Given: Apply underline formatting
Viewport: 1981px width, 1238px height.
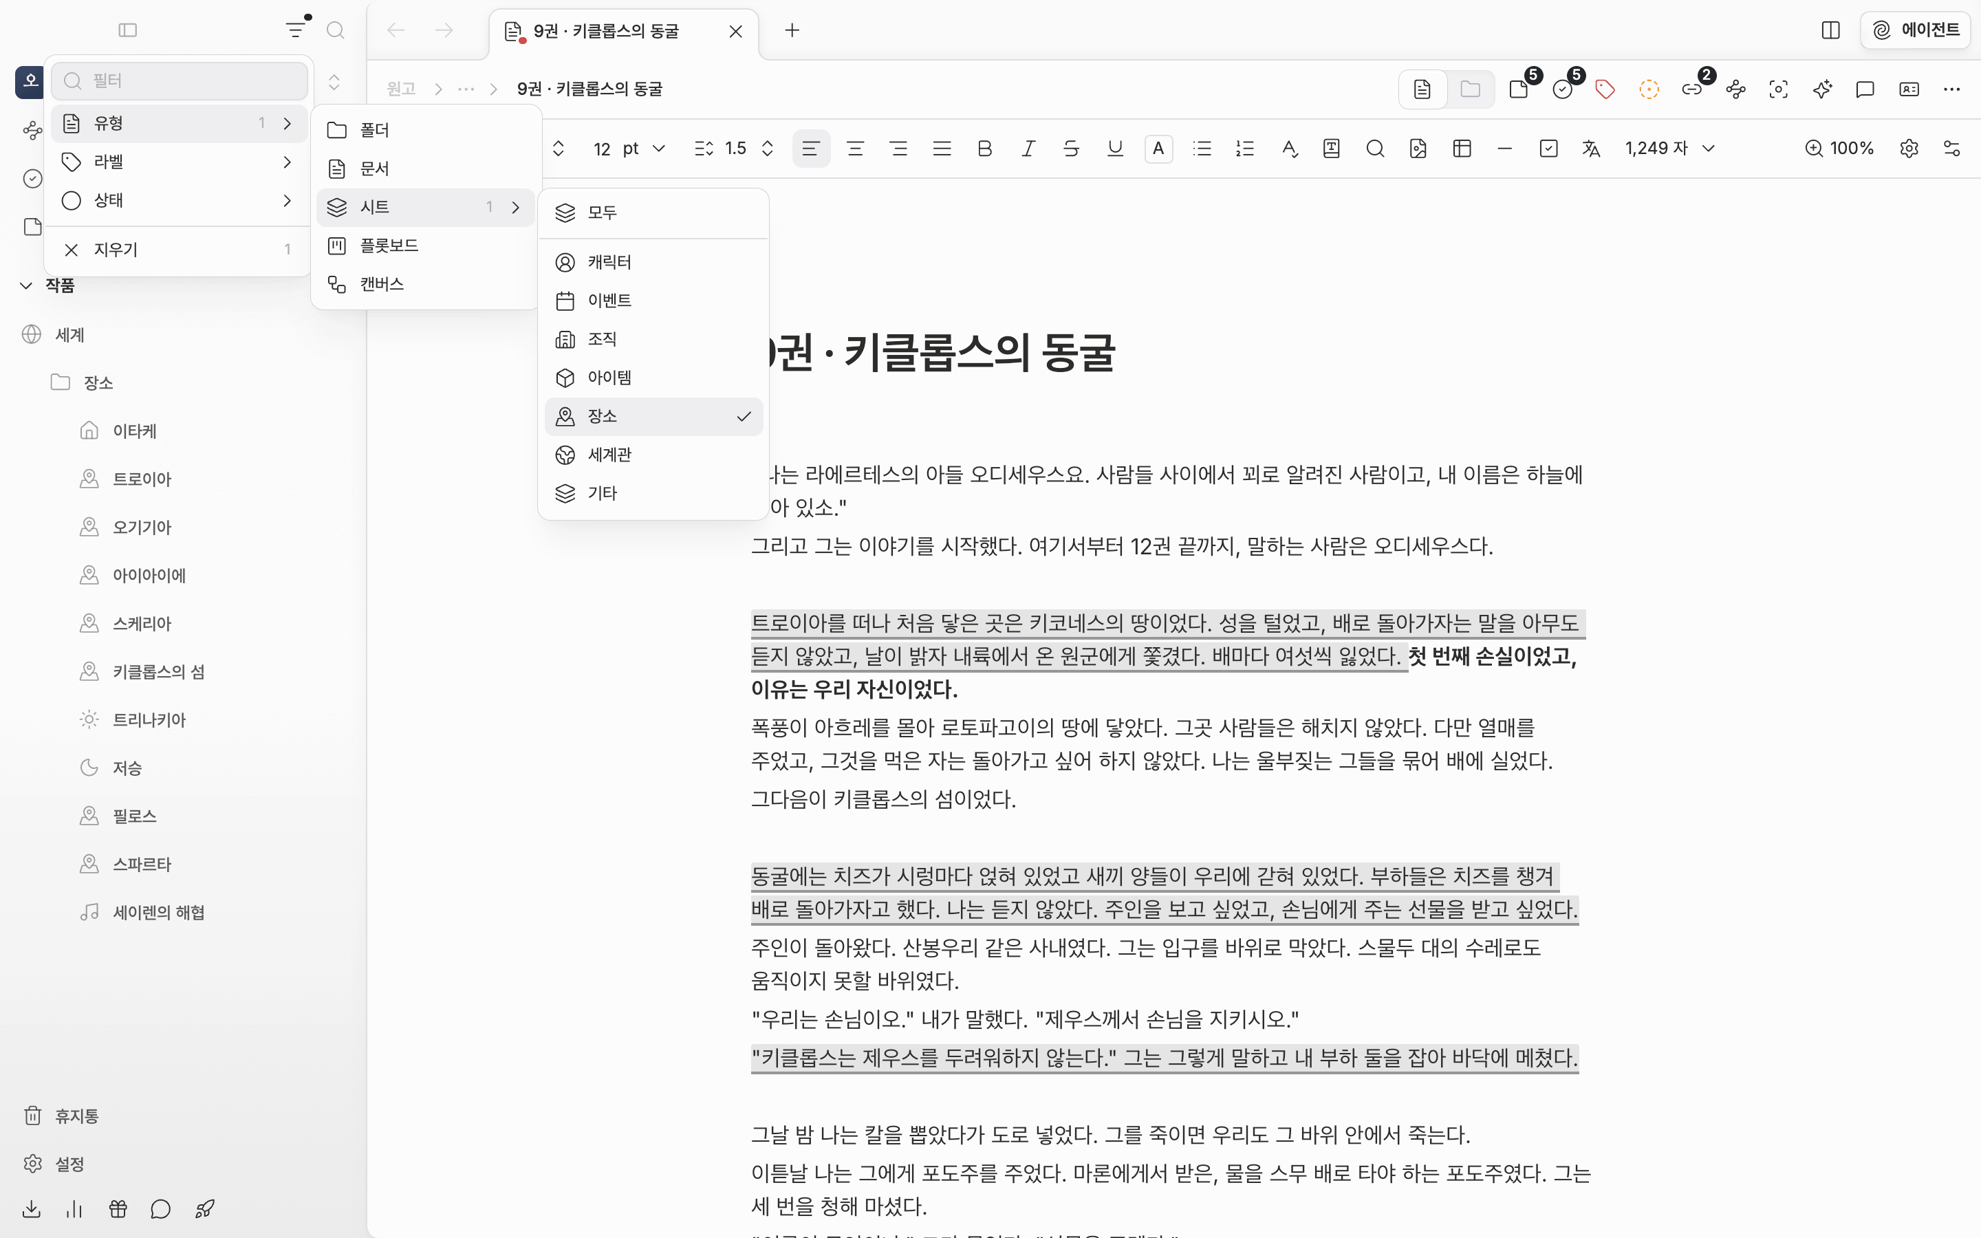Looking at the screenshot, I should [x=1115, y=148].
